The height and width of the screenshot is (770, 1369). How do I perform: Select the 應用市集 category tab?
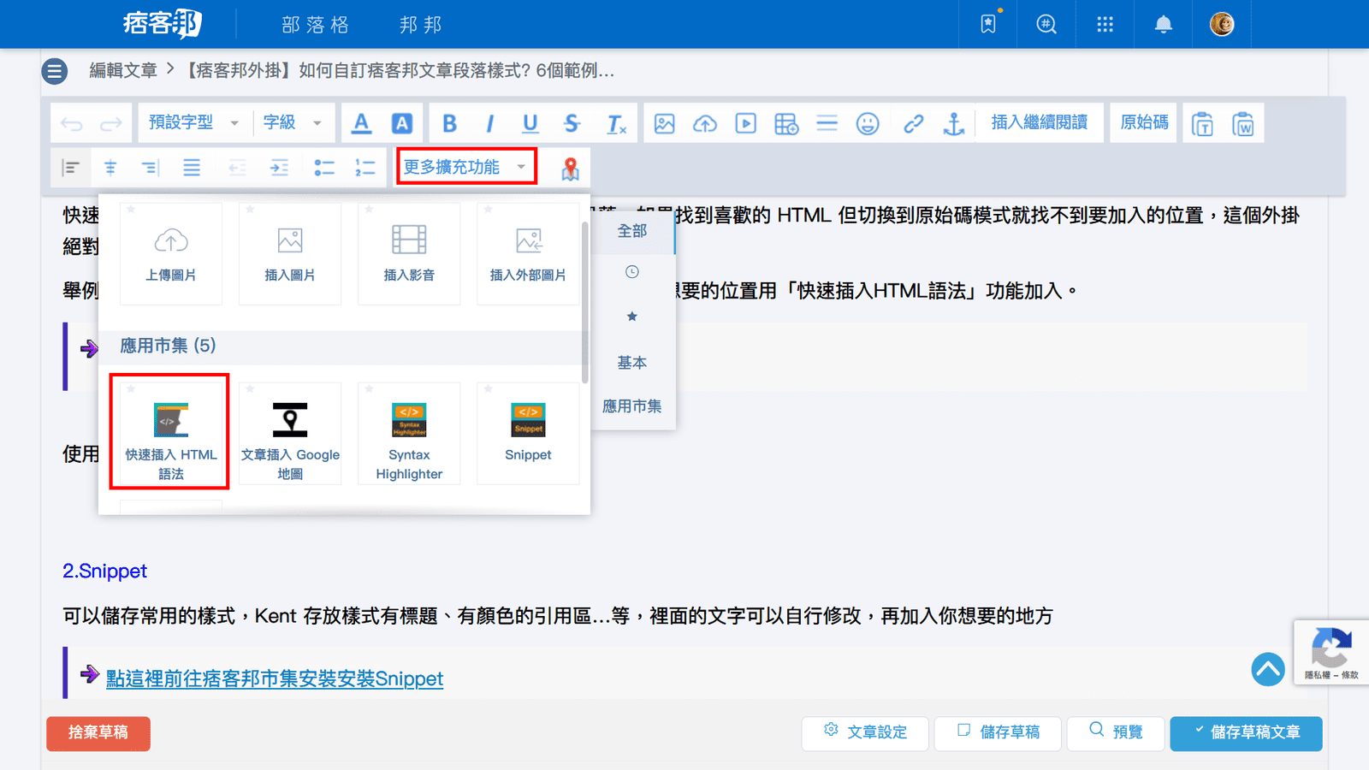pos(631,406)
